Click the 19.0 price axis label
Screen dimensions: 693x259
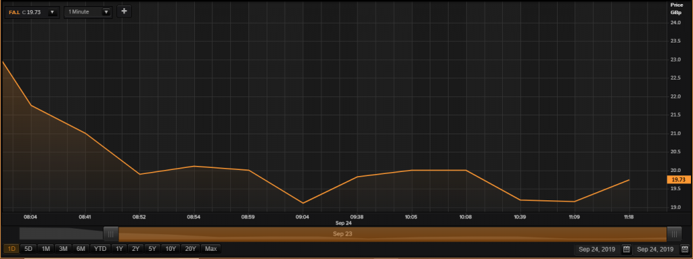pyautogui.click(x=675, y=207)
